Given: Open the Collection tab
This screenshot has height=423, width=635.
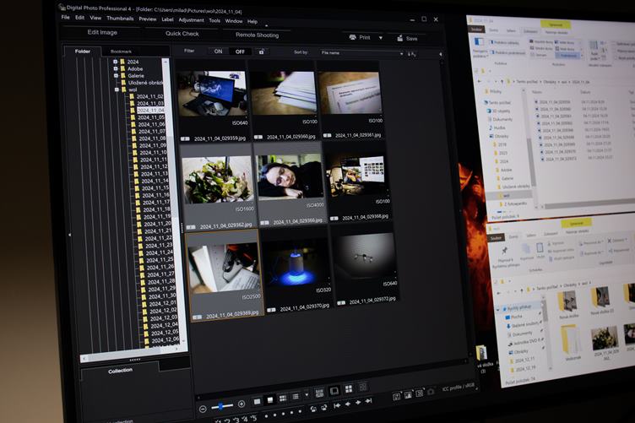Looking at the screenshot, I should pyautogui.click(x=120, y=371).
